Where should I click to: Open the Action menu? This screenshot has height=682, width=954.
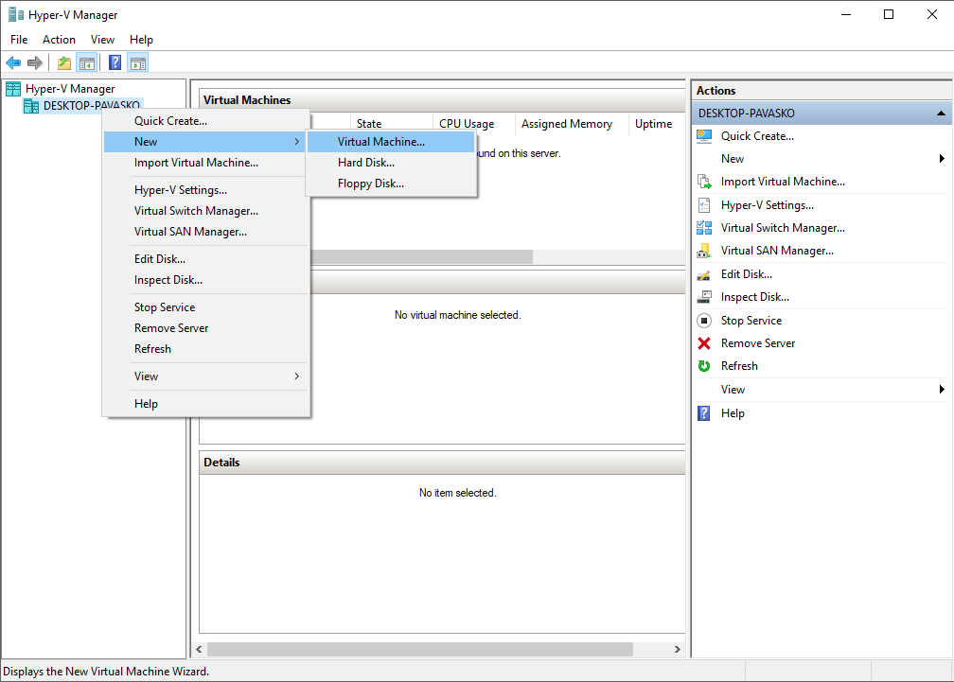coord(59,40)
